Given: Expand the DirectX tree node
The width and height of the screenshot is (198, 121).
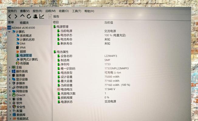Looking at the screenshot, I should tap(10, 95).
